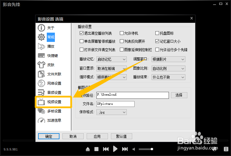Open the playlist icon at bottom right
231x156 pixels.
click(x=226, y=149)
